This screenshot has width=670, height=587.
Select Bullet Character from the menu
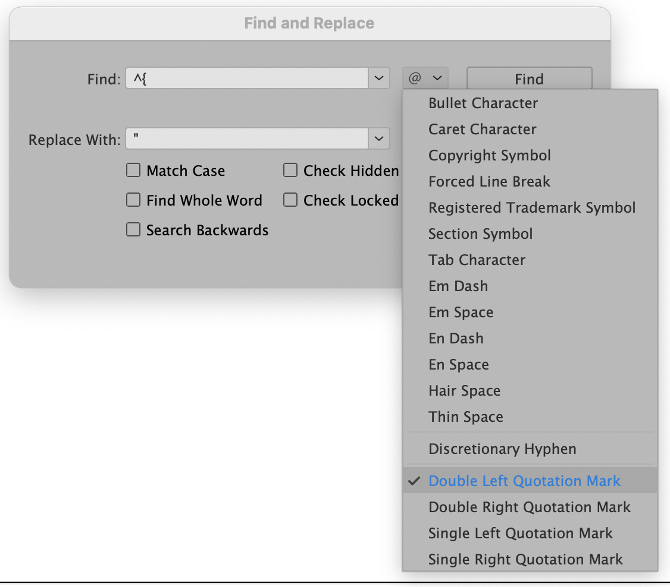point(483,103)
